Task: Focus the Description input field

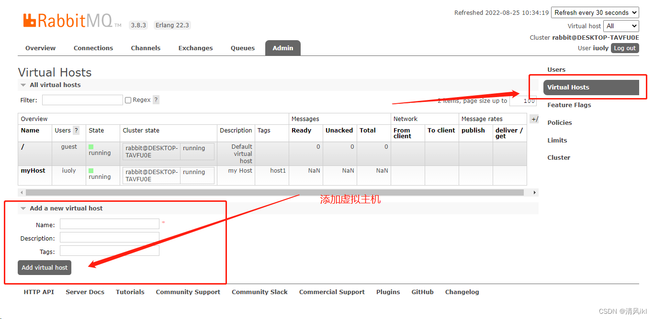Action: 109,238
